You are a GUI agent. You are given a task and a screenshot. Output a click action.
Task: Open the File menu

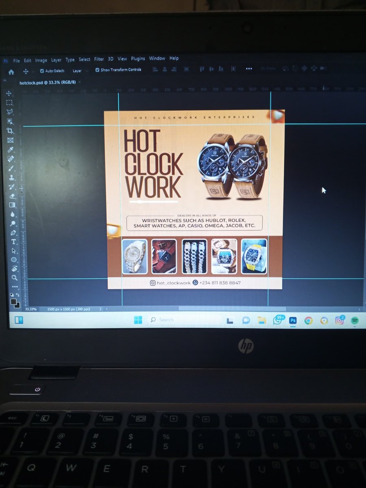click(x=16, y=61)
